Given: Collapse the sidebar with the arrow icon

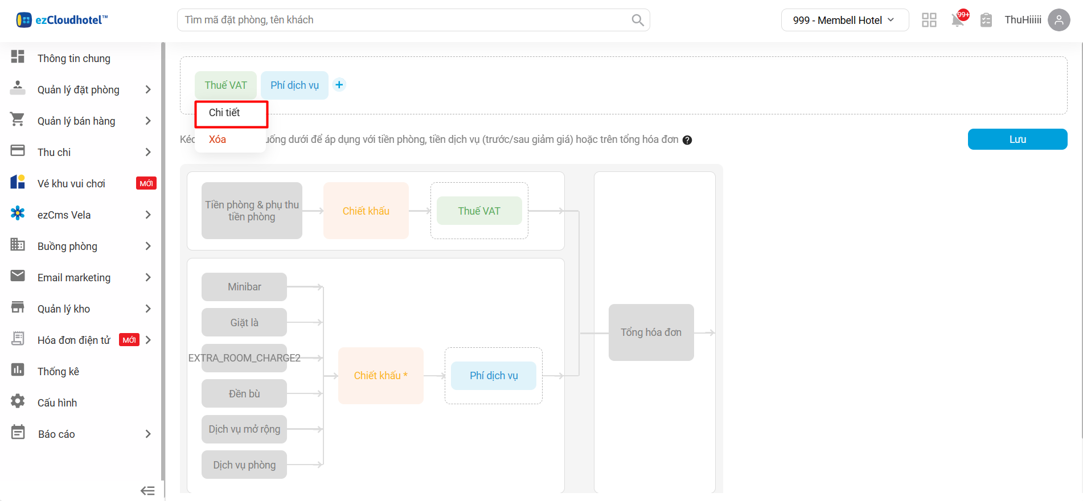Looking at the screenshot, I should pyautogui.click(x=147, y=490).
